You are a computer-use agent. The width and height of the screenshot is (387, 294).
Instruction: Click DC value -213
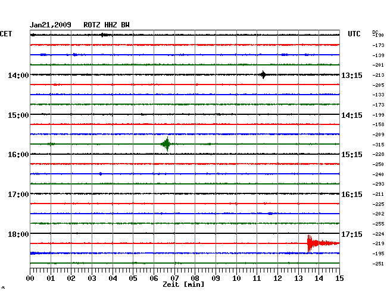tap(378, 75)
